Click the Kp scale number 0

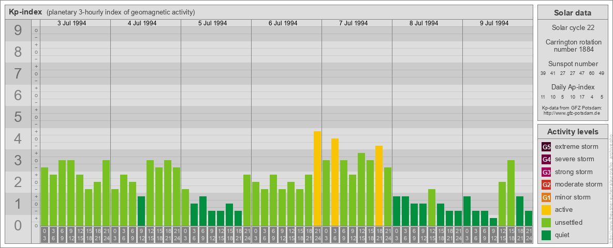[18, 225]
